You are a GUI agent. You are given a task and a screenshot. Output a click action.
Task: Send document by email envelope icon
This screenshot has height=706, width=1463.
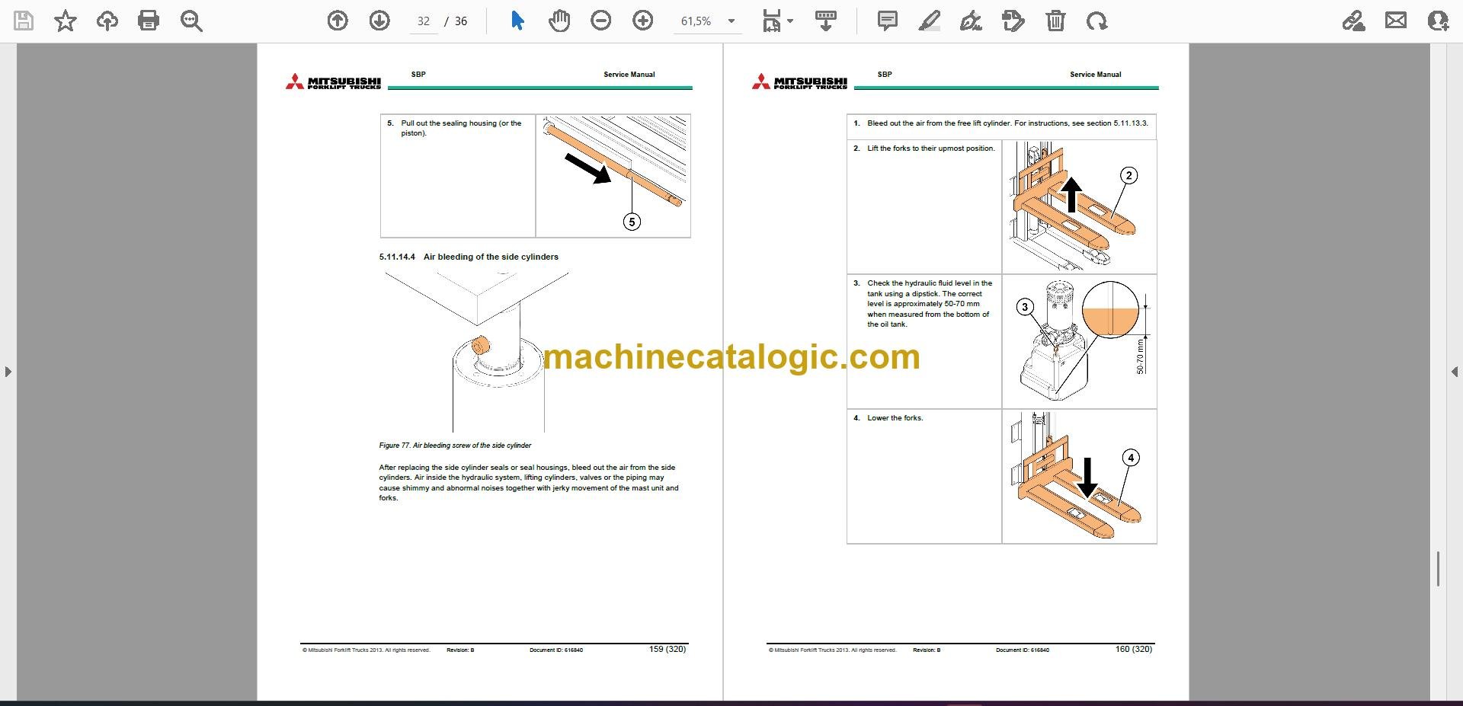(1396, 21)
